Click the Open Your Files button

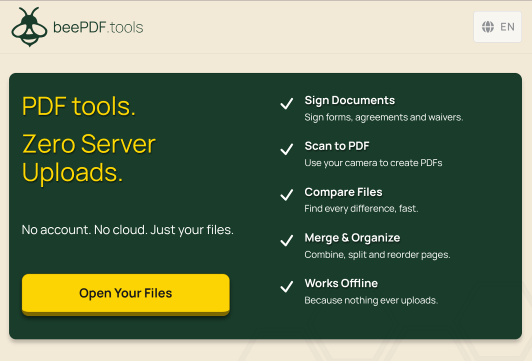click(x=126, y=294)
